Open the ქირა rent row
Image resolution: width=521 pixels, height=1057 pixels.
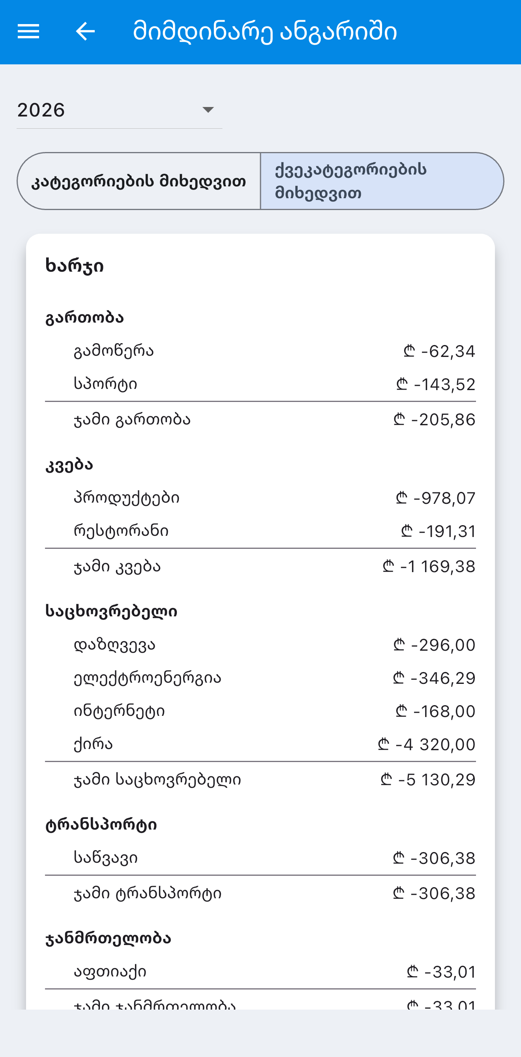[x=260, y=744]
